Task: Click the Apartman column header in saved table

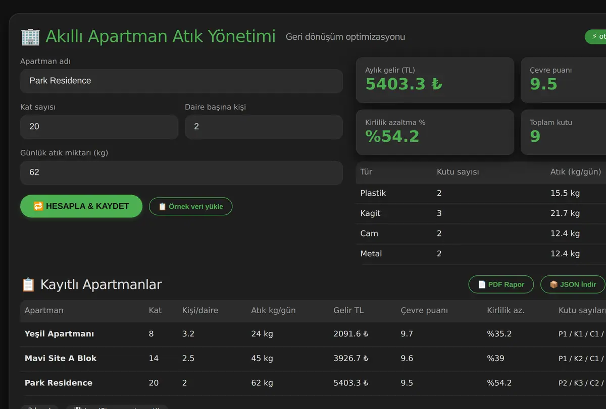Action: point(44,310)
